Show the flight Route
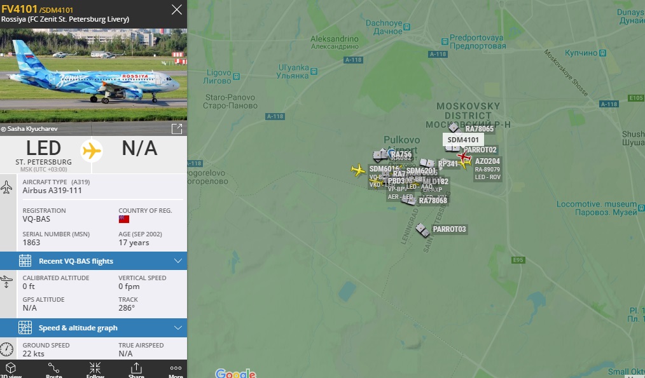Image resolution: width=645 pixels, height=378 pixels. 54,370
